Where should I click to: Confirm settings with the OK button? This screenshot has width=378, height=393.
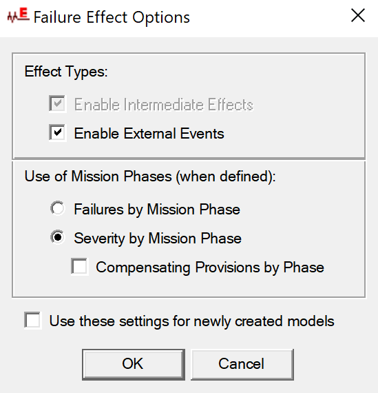point(134,365)
